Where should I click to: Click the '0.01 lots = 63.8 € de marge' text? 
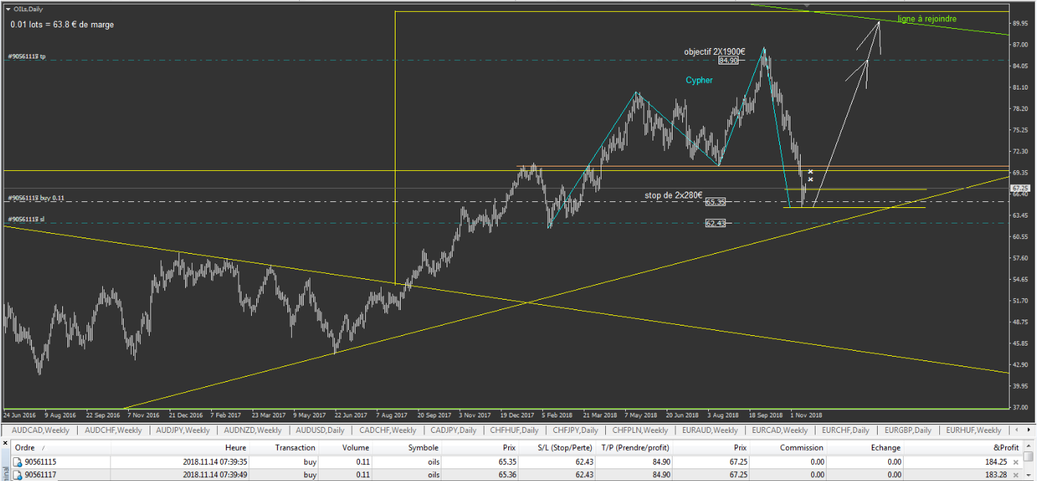tap(62, 24)
